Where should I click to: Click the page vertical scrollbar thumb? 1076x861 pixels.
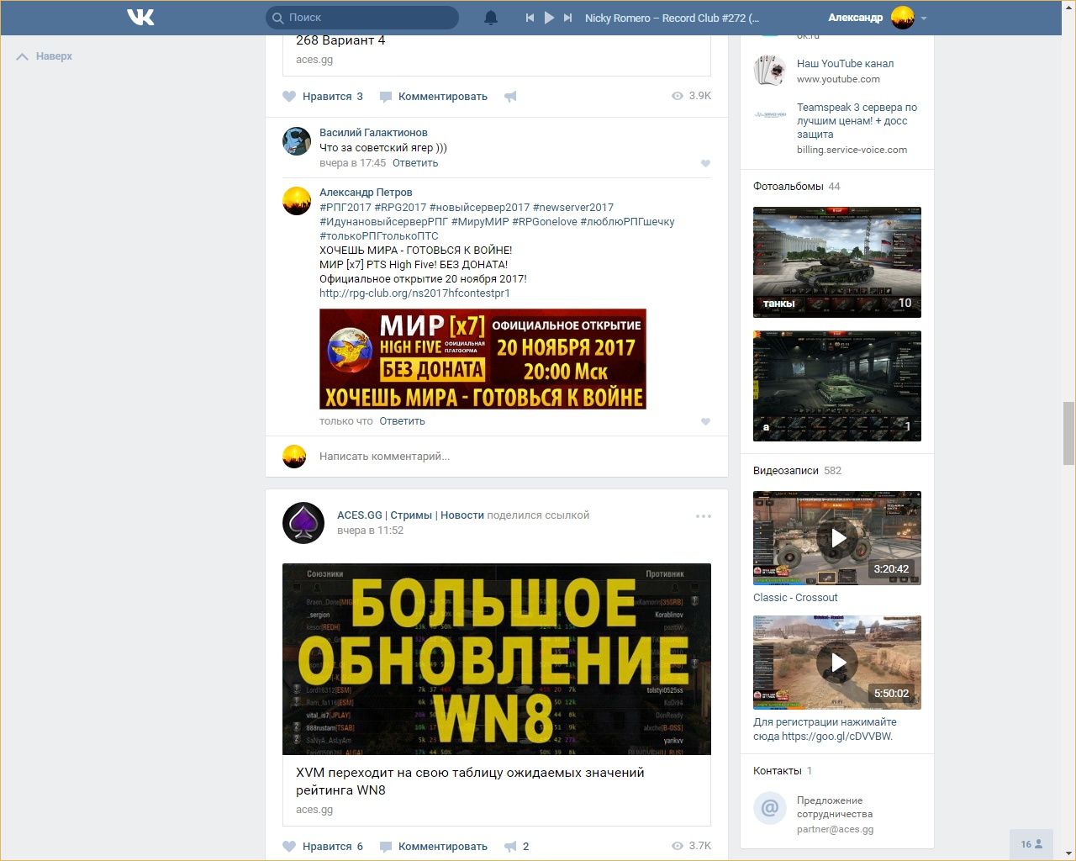(x=1069, y=432)
